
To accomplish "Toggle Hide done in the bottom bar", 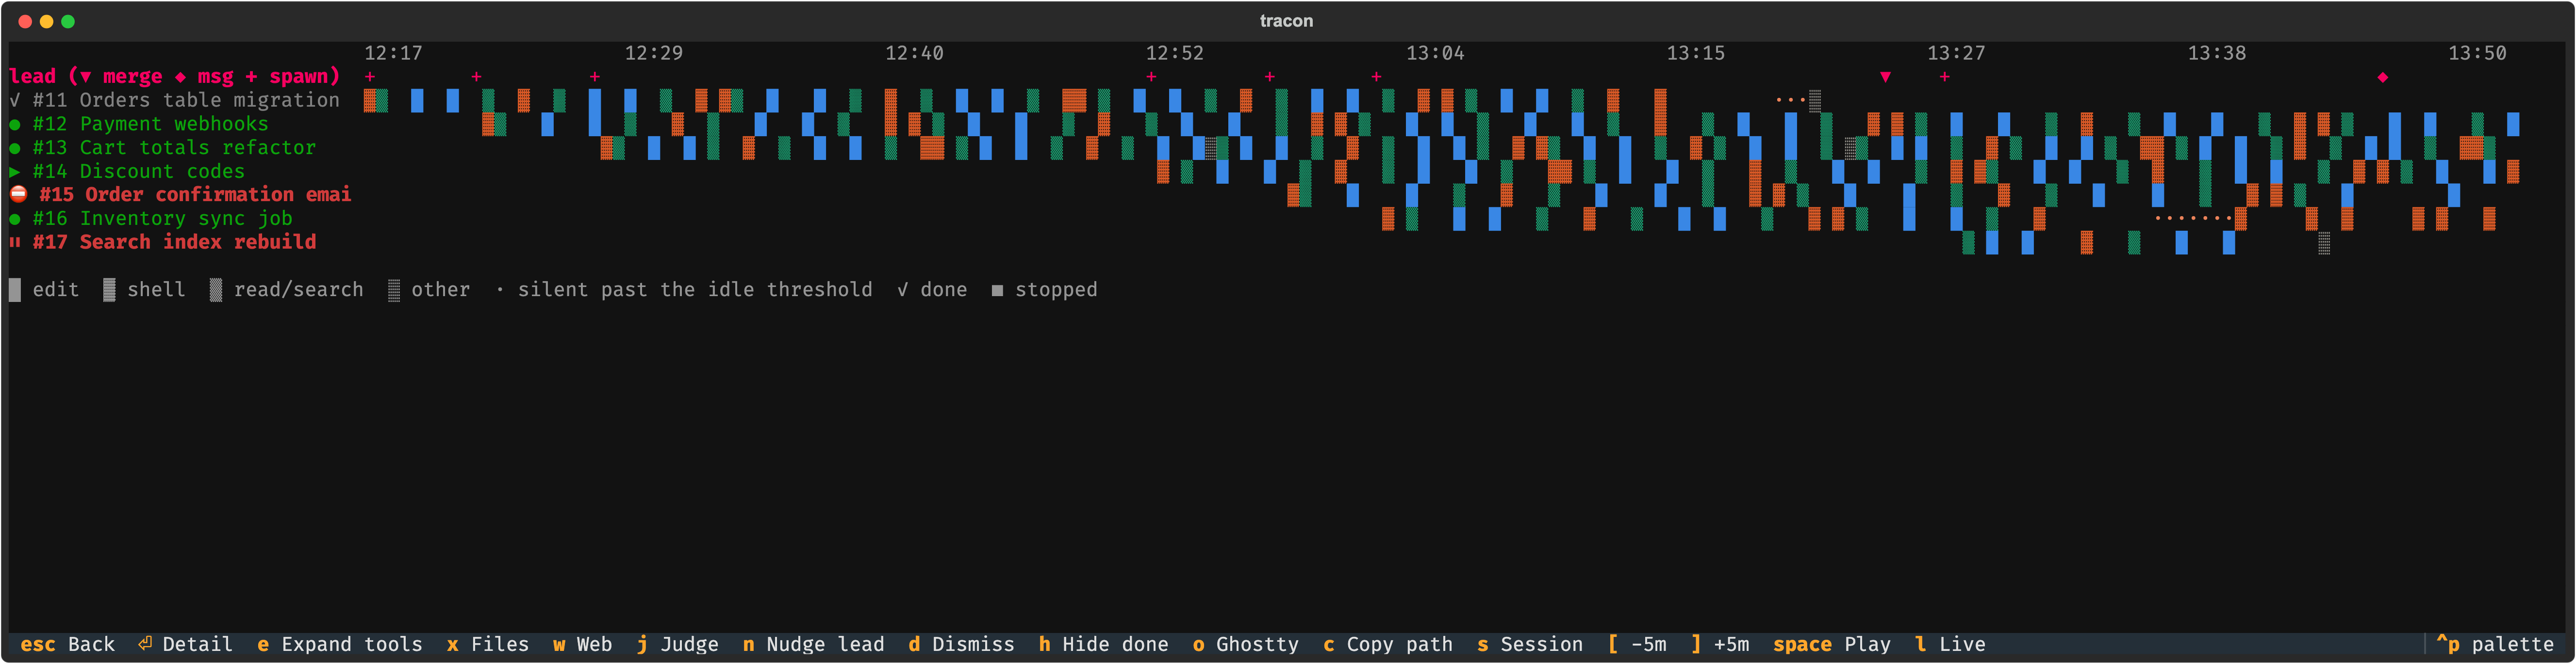I will pos(1103,645).
